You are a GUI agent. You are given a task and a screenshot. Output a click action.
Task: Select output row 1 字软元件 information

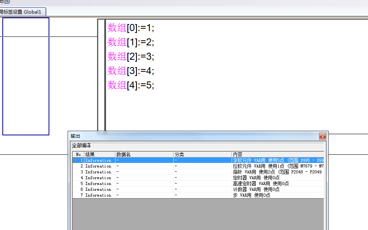coord(277,160)
